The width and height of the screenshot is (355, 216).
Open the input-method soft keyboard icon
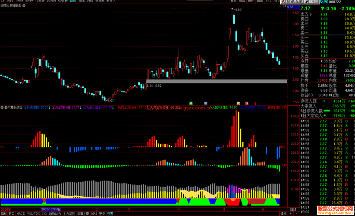(x=316, y=2)
